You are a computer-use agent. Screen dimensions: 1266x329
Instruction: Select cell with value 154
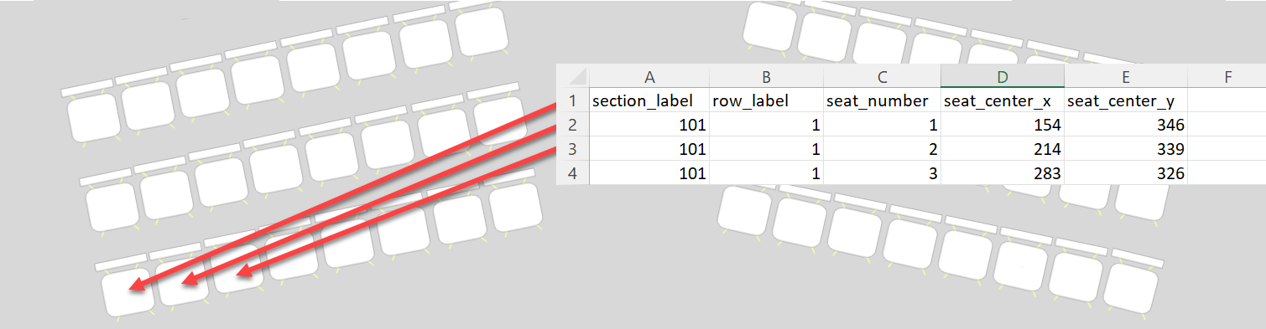(1003, 125)
